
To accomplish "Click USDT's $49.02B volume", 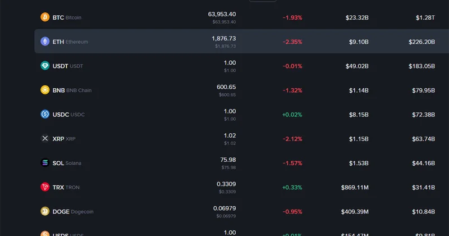I will point(357,66).
